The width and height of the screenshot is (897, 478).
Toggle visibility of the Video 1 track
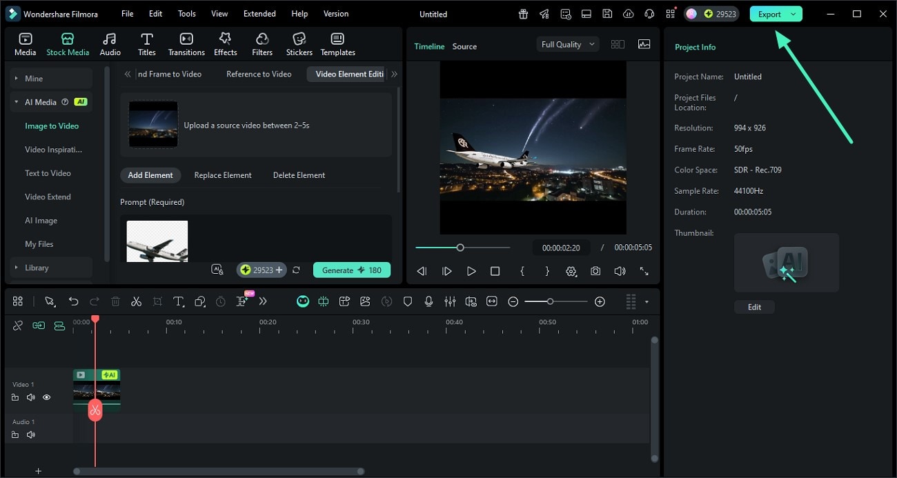[x=46, y=397]
